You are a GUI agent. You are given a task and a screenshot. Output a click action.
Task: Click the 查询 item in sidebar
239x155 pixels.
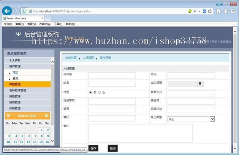[x=16, y=78]
